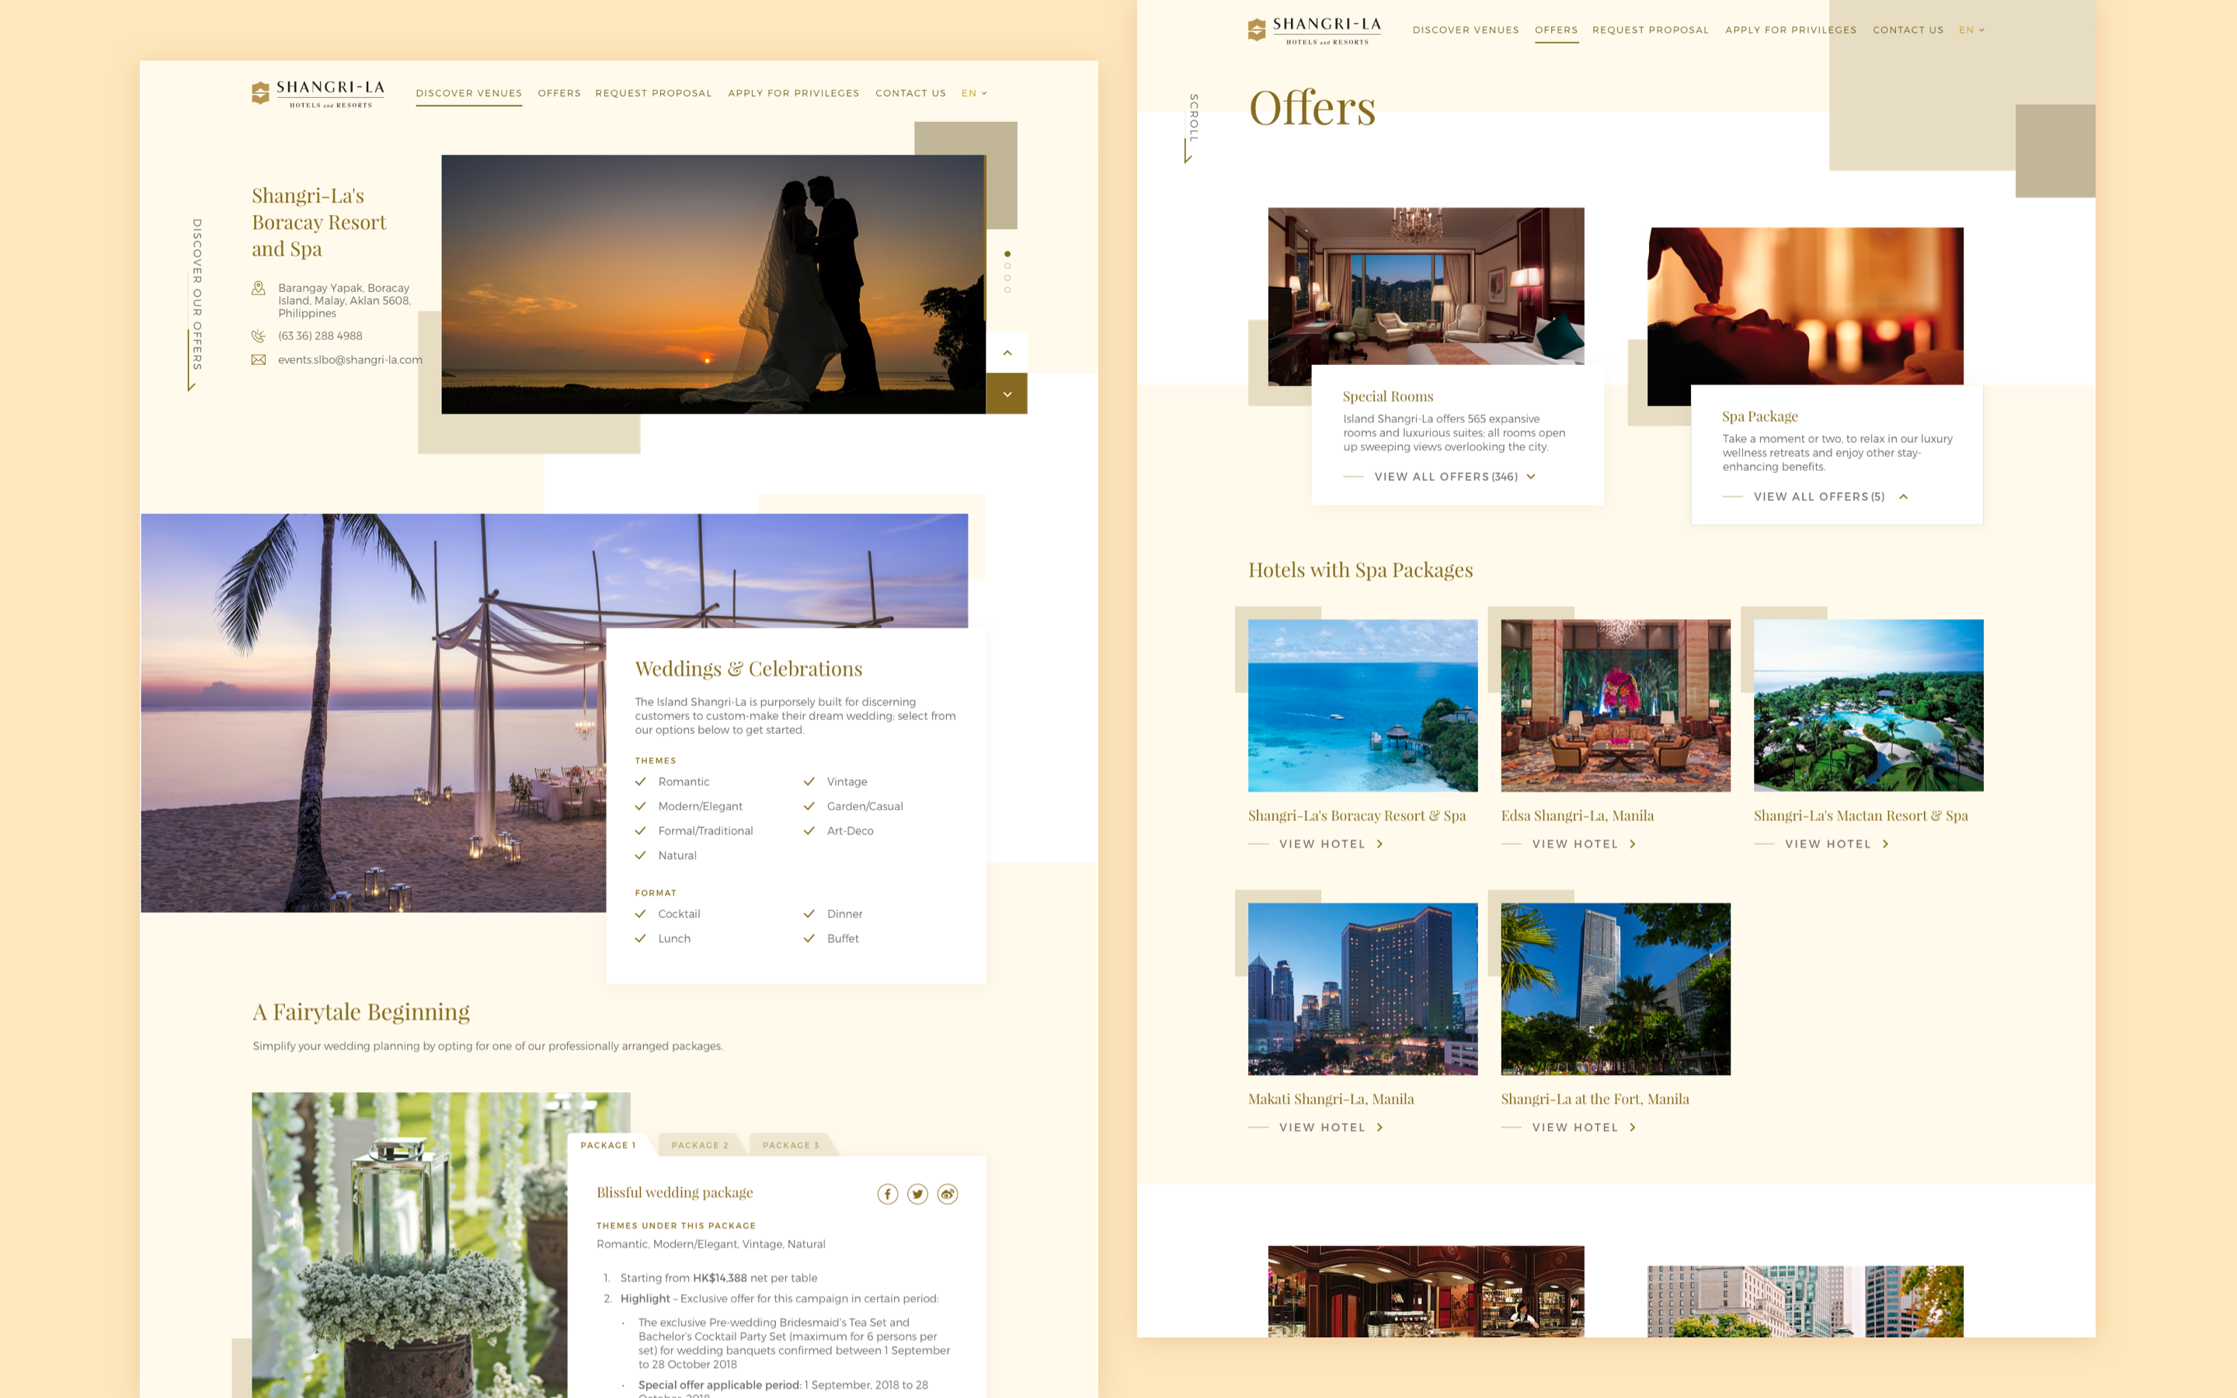Click the gold down arrow slider button
This screenshot has height=1398, width=2237.
(x=1007, y=394)
